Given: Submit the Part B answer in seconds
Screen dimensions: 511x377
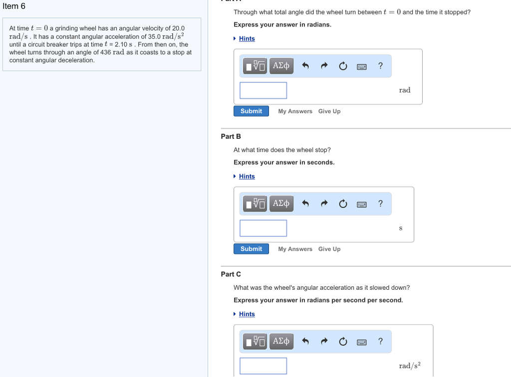Looking at the screenshot, I should click(251, 249).
